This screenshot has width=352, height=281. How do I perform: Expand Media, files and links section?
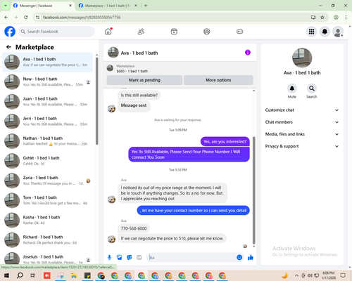pyautogui.click(x=302, y=134)
